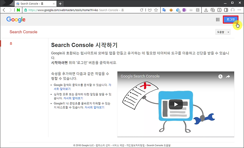Open the Google apps grid icon
This screenshot has width=244, height=148.
218,20
